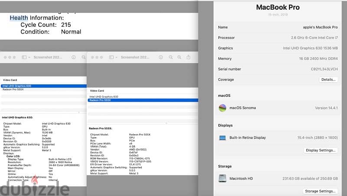Screen dimensions: 347x196
Task: Click PCIe Lane Width value x8
Action: [x=131, y=144]
